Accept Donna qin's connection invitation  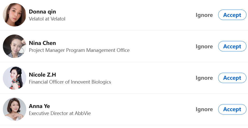[x=232, y=15]
